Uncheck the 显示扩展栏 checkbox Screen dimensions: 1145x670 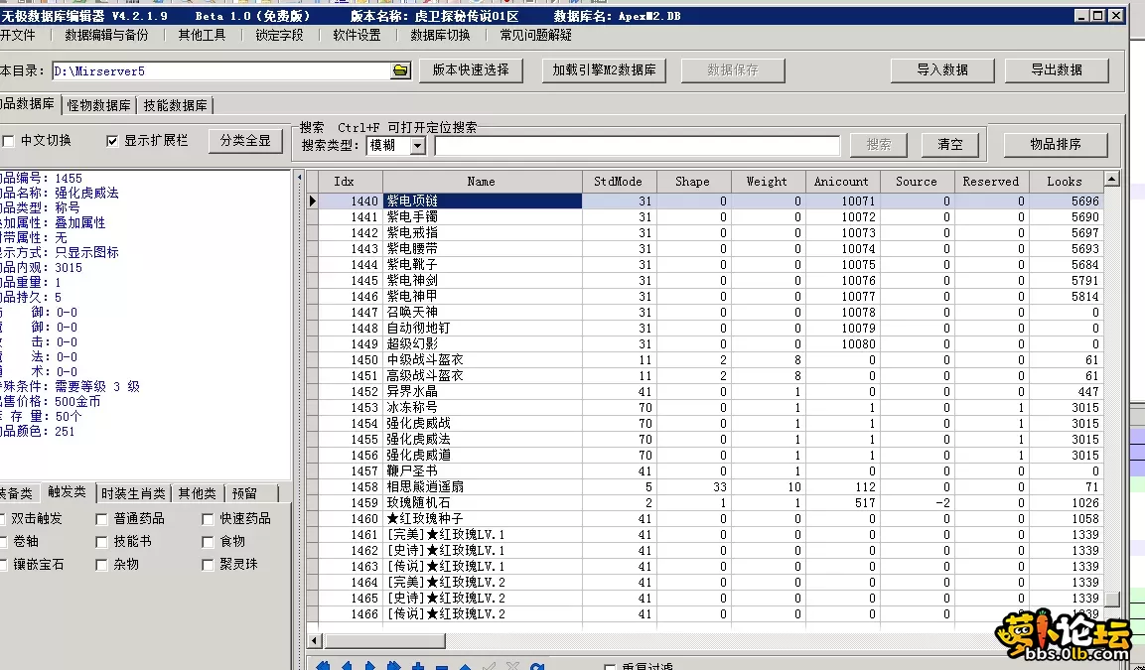[x=113, y=140]
